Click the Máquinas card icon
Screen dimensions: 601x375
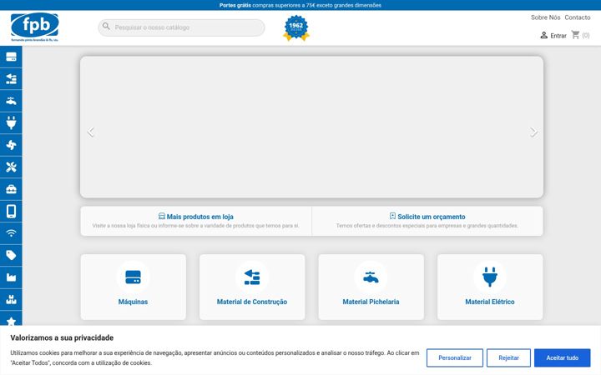tap(133, 277)
